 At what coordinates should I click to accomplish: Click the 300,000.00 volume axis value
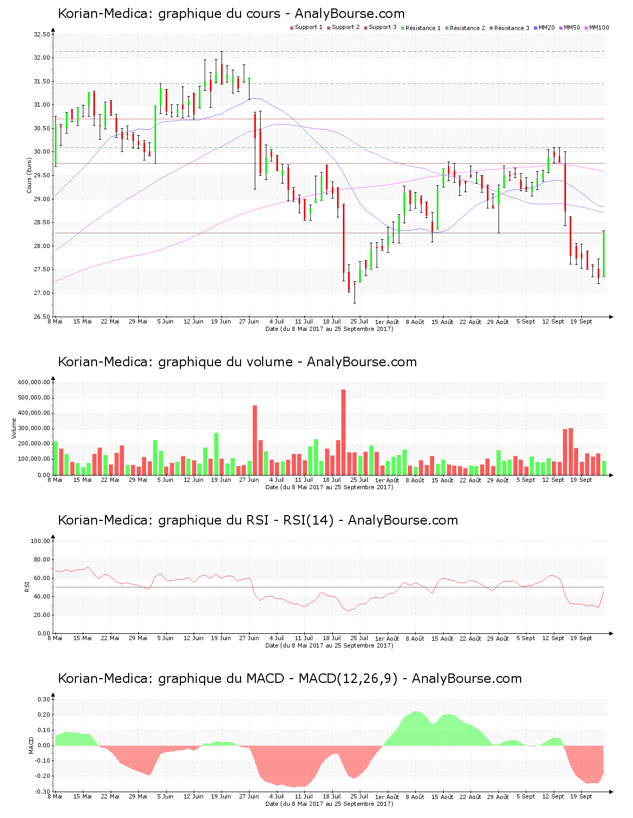click(x=34, y=429)
